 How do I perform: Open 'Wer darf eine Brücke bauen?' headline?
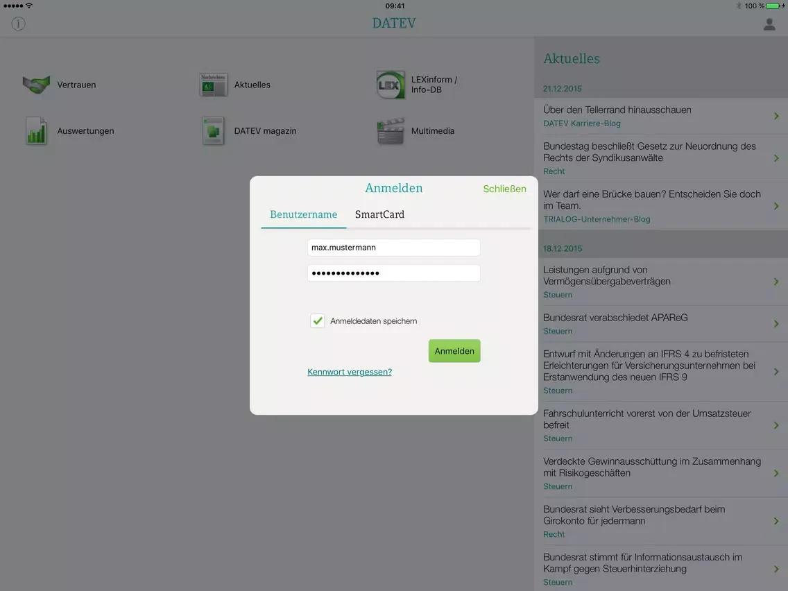tap(652, 200)
